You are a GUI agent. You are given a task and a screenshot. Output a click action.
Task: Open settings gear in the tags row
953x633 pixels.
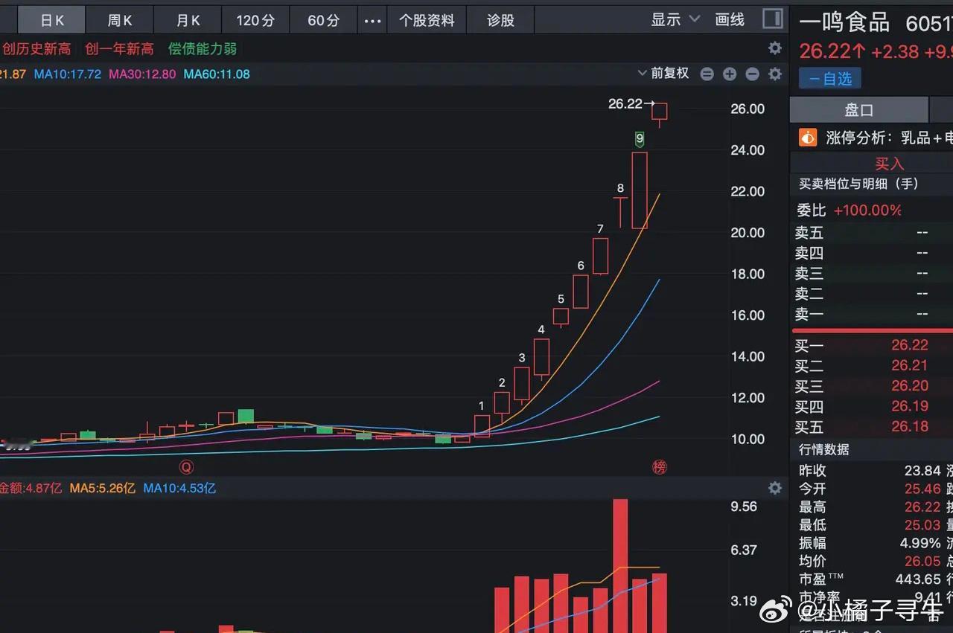(775, 48)
